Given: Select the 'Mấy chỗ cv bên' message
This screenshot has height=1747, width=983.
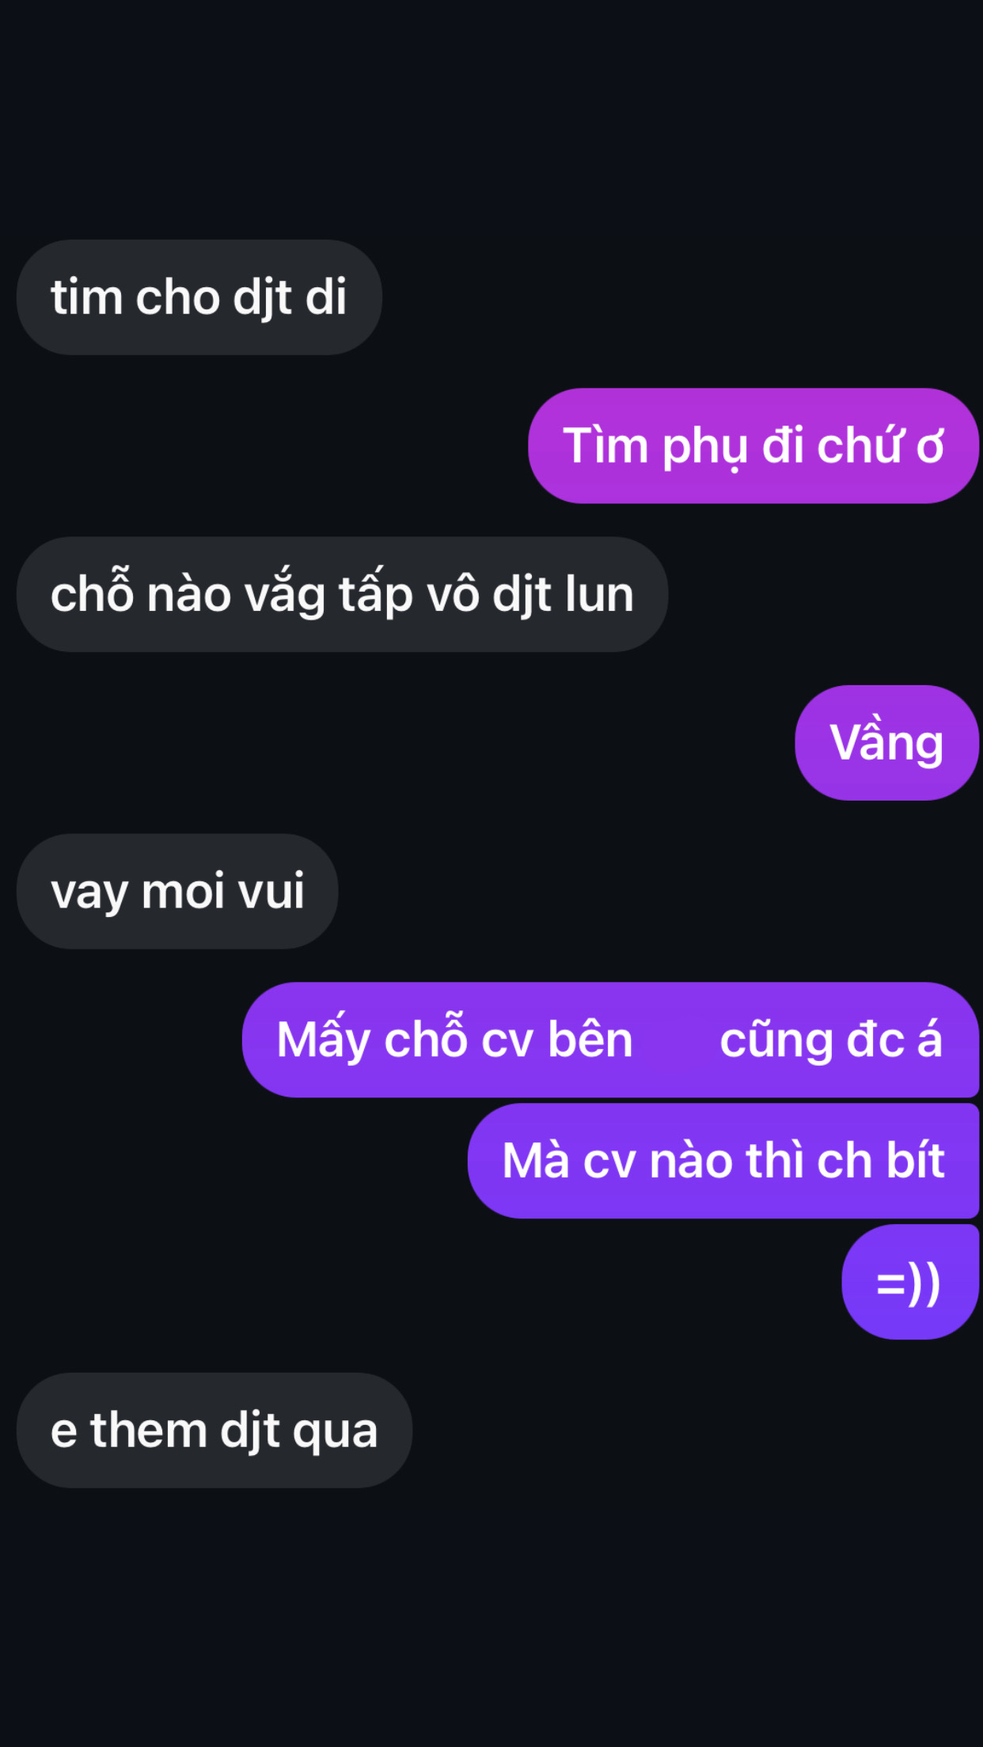Looking at the screenshot, I should point(611,1040).
